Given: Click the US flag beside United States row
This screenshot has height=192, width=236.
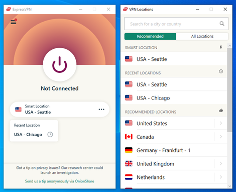Looking at the screenshot, I should pyautogui.click(x=129, y=123).
